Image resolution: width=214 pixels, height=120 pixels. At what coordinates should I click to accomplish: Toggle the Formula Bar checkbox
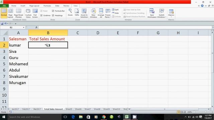pyautogui.click(x=53, y=11)
